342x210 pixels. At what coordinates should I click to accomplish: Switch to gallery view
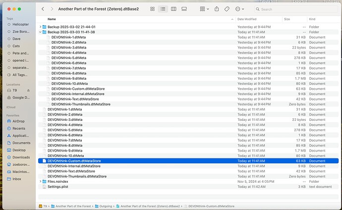pyautogui.click(x=184, y=9)
